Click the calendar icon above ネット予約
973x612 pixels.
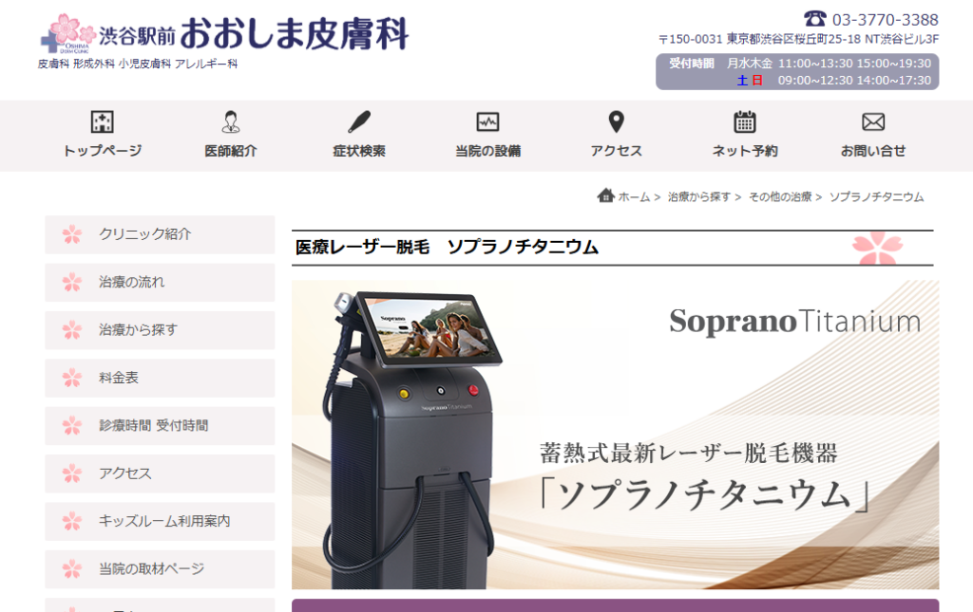click(745, 122)
